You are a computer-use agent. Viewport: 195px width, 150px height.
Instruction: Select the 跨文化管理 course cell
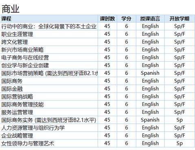click(x=49, y=42)
